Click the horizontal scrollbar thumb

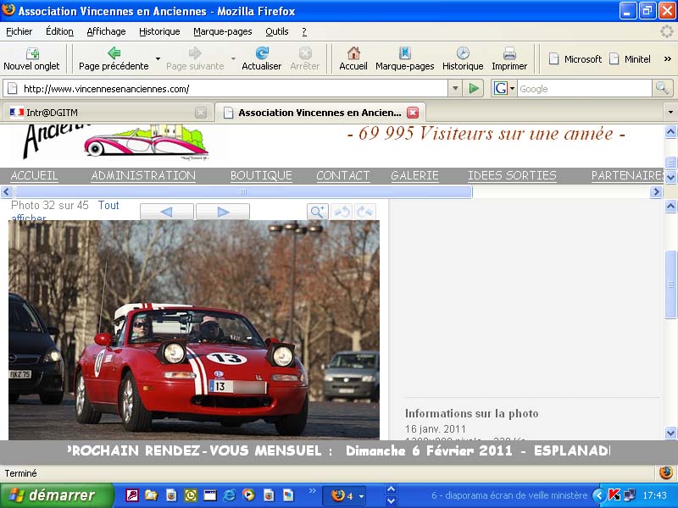pyautogui.click(x=243, y=192)
